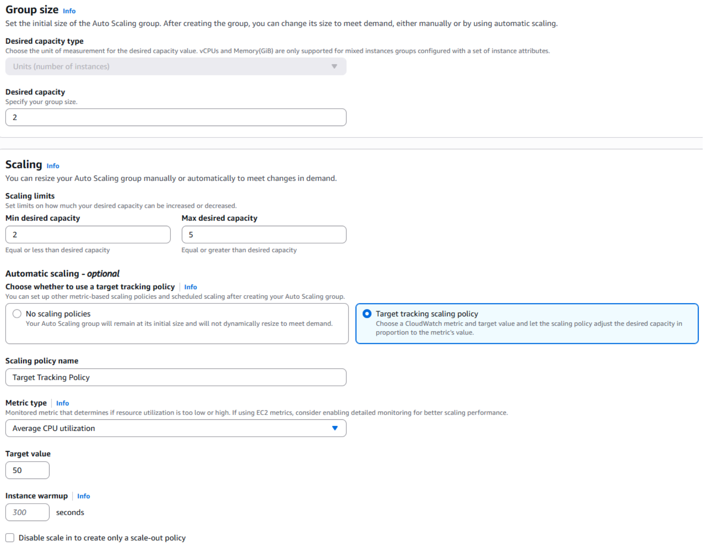The width and height of the screenshot is (709, 548).
Task: Select the No scaling policies radio button
Action: tap(17, 313)
